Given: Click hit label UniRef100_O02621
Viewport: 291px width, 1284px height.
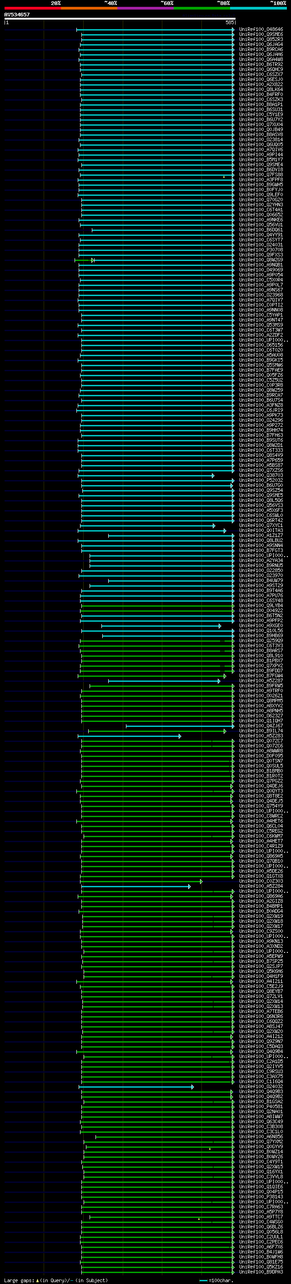Looking at the screenshot, I should click(261, 696).
